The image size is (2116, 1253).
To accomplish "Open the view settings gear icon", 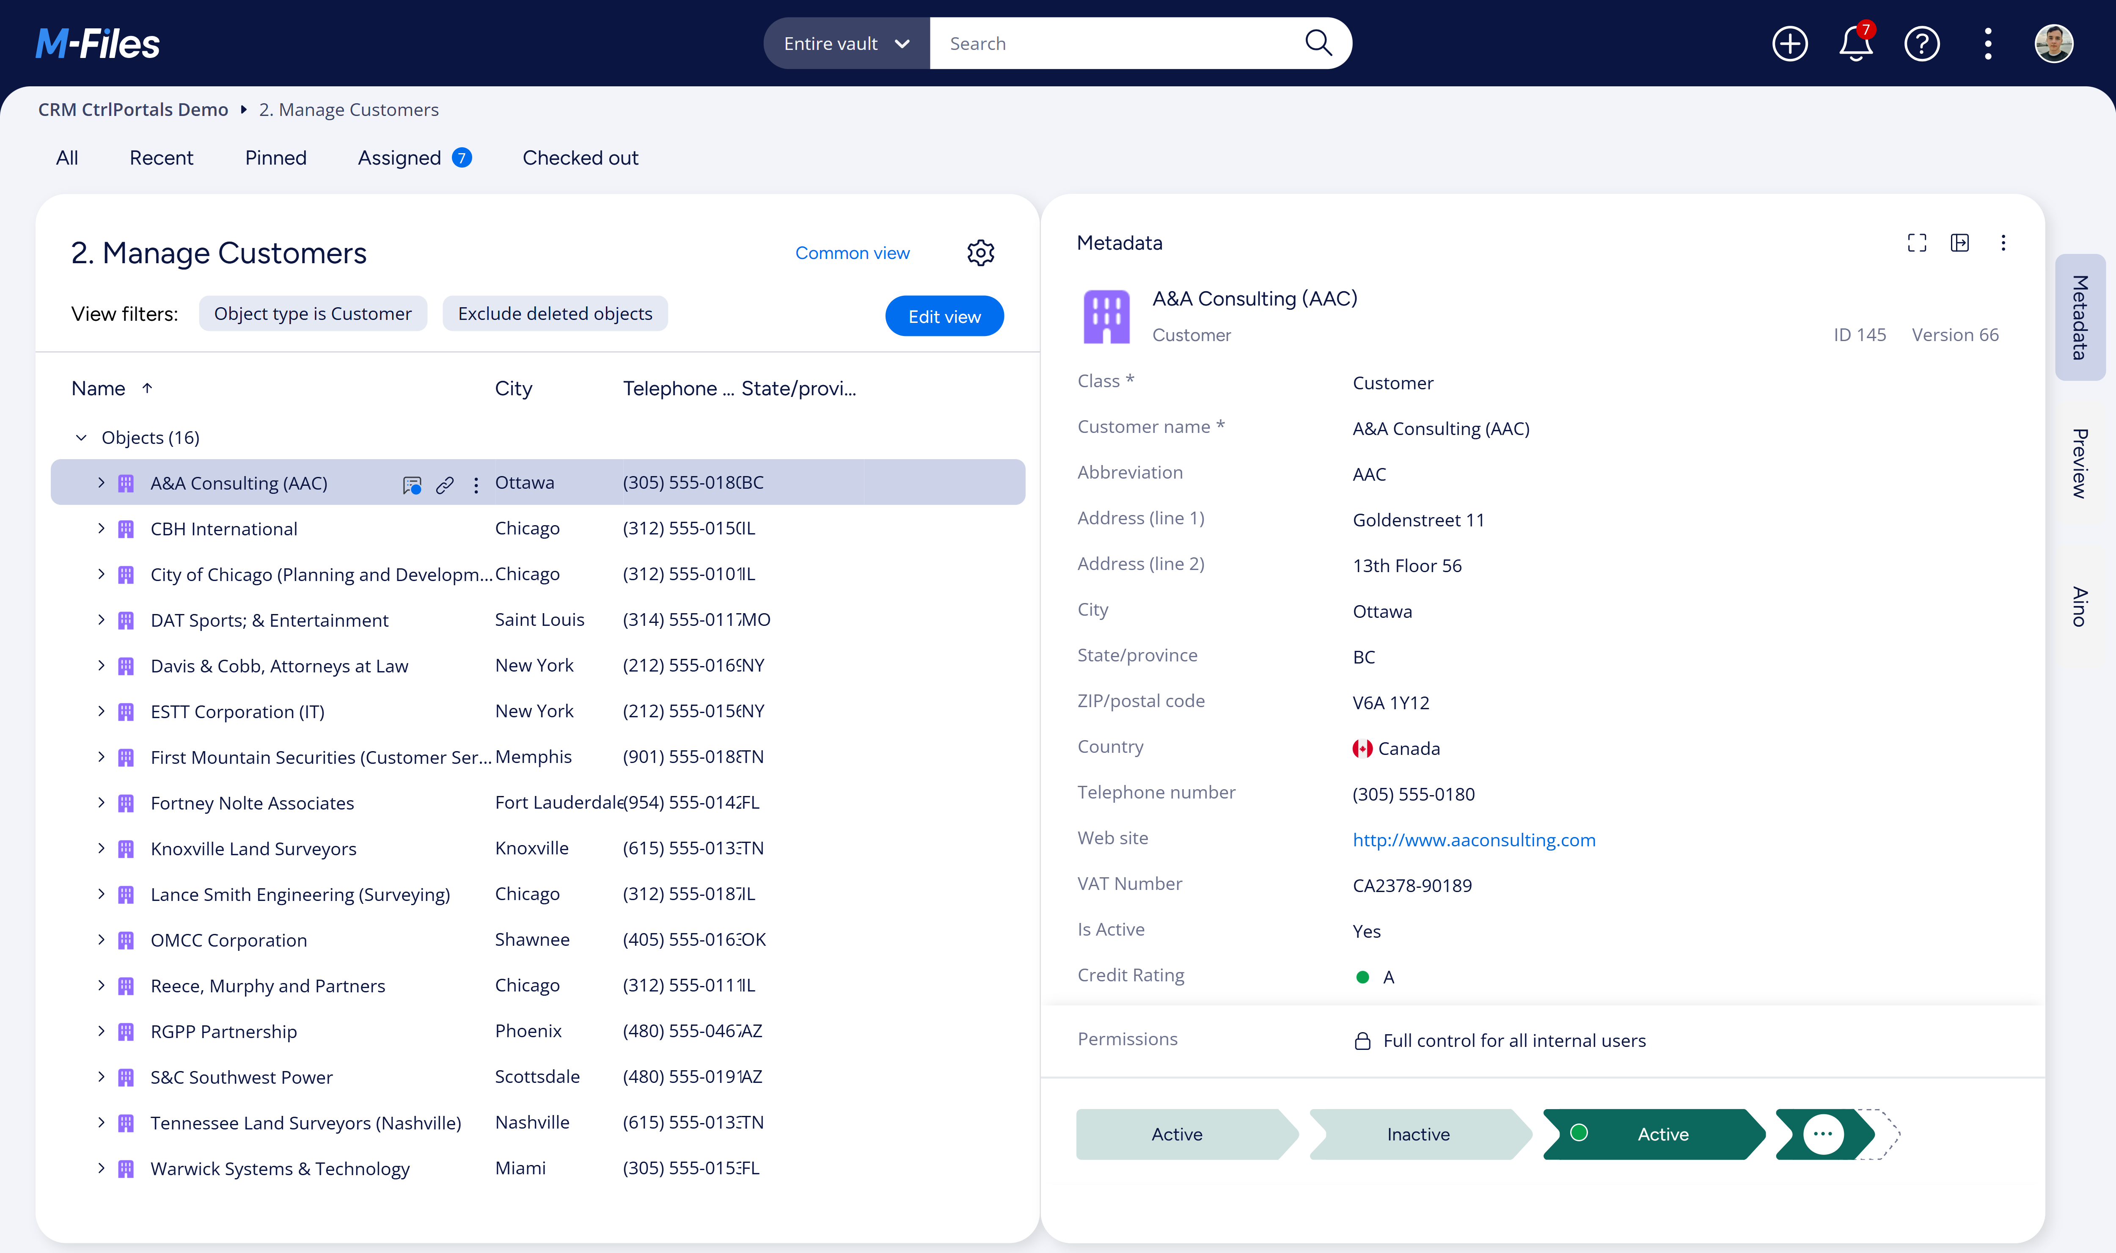I will click(x=980, y=253).
